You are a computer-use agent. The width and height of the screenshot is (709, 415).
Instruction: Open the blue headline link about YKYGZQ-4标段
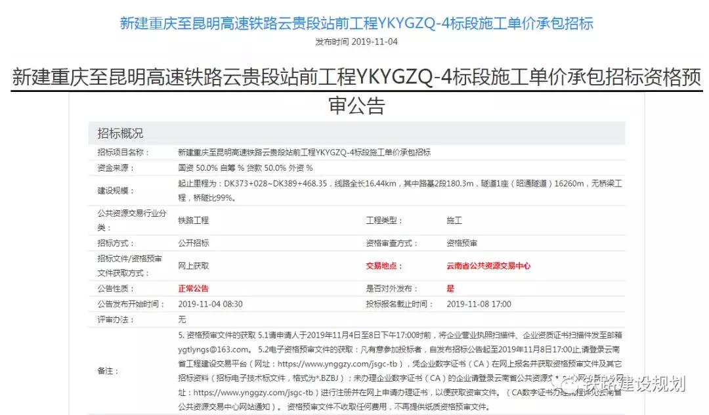[x=356, y=24]
